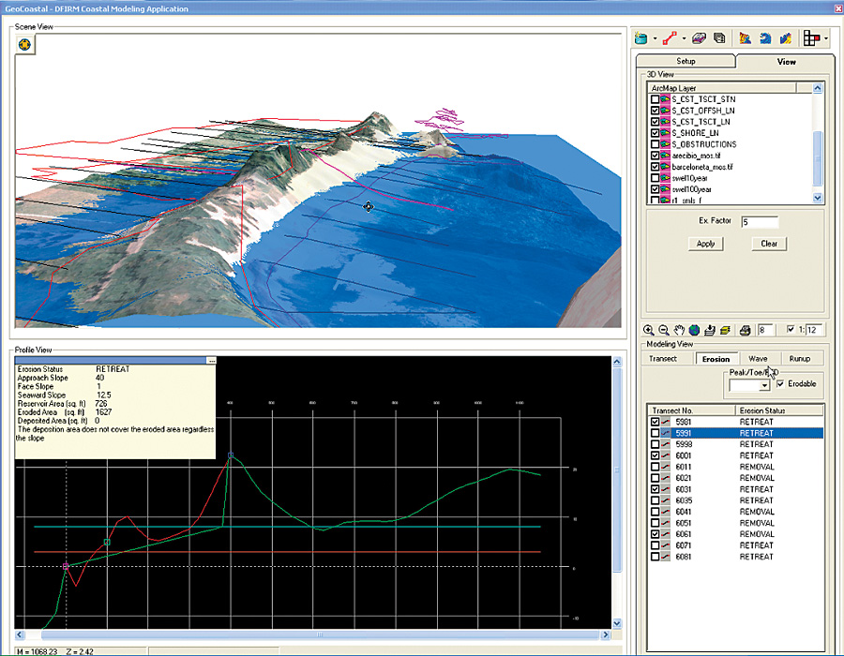The height and width of the screenshot is (656, 844).
Task: Expand the dropdown arrow beside the transect line tool
Action: coord(684,39)
